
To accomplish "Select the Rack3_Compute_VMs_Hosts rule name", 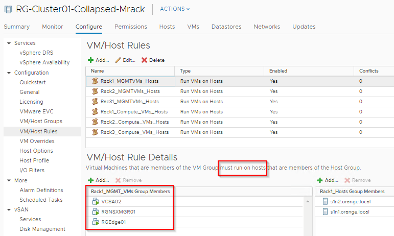I will click(x=135, y=132).
